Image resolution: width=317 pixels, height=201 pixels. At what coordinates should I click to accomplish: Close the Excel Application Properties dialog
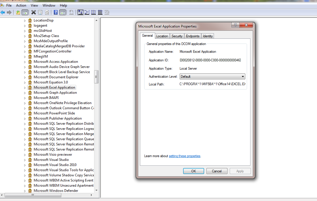(246, 25)
